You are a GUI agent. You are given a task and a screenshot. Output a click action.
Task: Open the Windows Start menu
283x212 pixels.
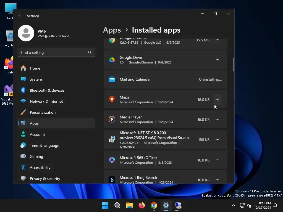point(105,205)
